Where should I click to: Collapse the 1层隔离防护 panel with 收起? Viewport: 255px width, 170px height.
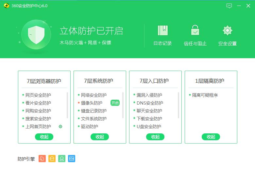[211, 137]
